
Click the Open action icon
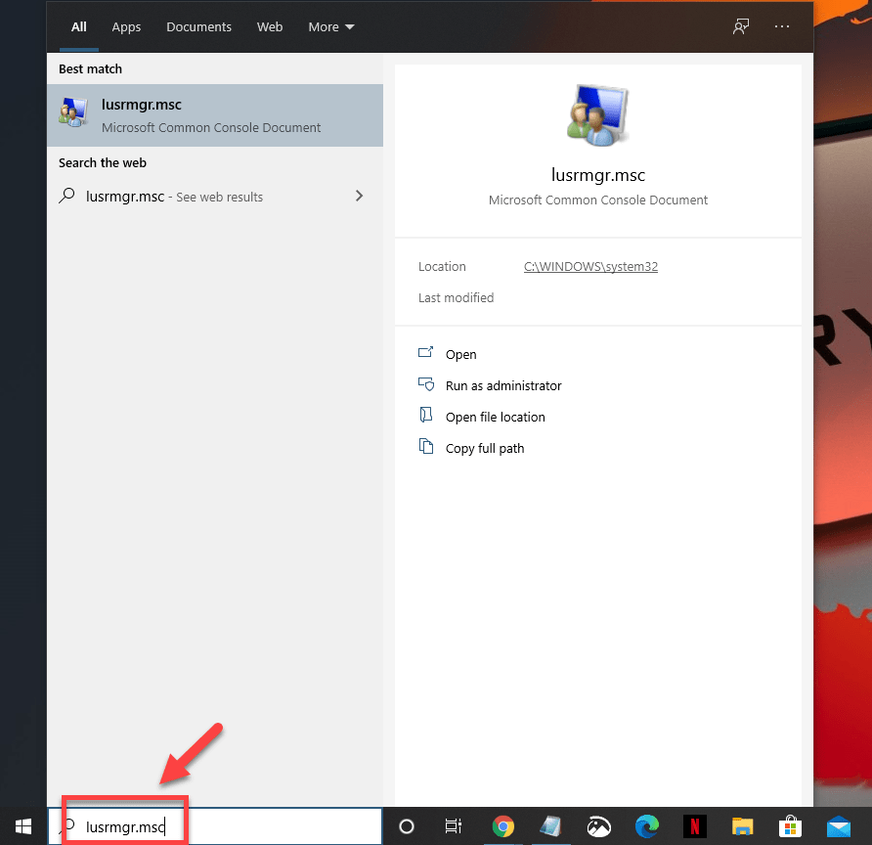click(426, 352)
